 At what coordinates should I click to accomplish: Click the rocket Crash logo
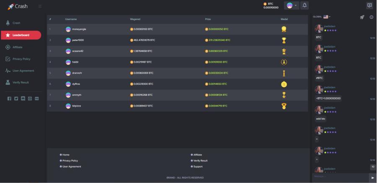(x=17, y=6)
